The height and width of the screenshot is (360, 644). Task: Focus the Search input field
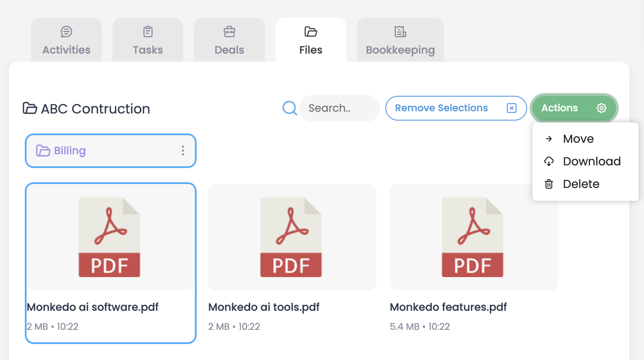coord(339,108)
